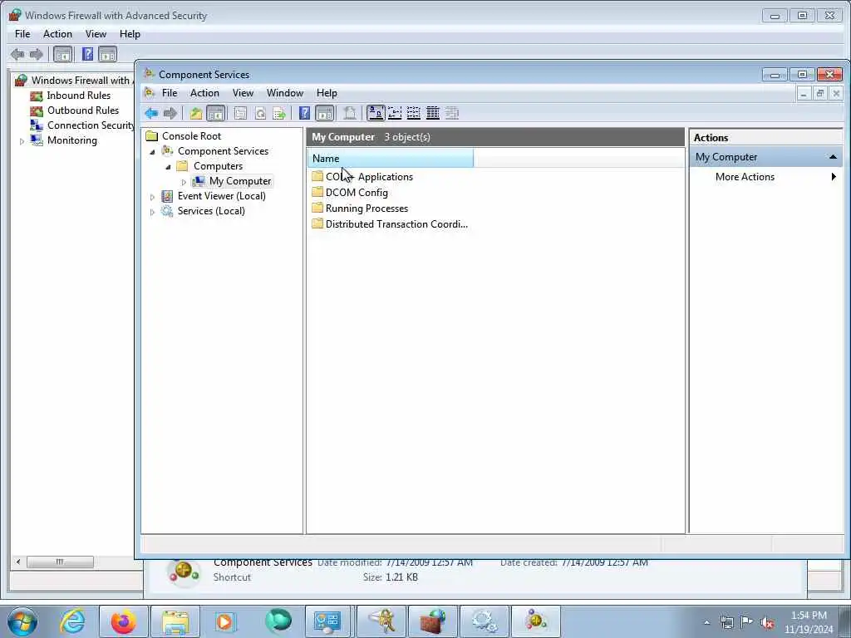Click the volume icon in system tray
This screenshot has height=638, width=851.
coord(767,622)
